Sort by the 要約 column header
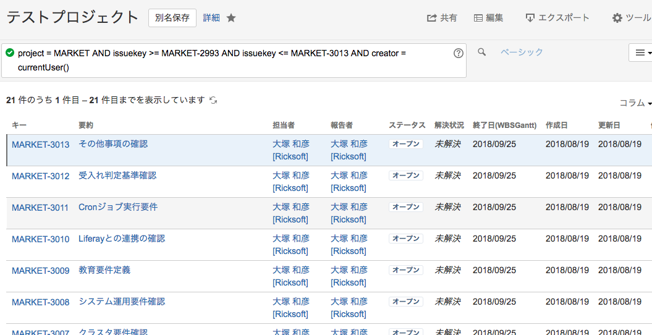 click(x=87, y=125)
